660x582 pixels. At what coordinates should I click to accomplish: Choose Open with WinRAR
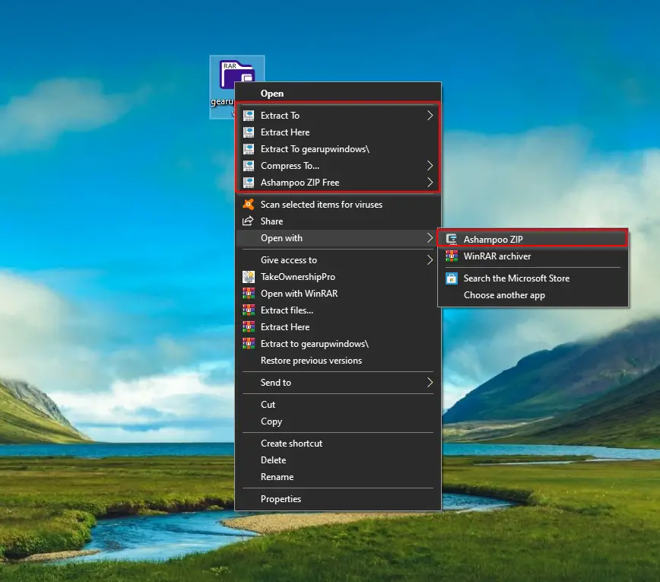[x=338, y=294]
